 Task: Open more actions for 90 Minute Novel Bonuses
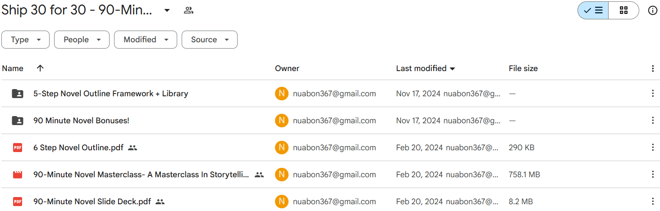click(x=652, y=121)
